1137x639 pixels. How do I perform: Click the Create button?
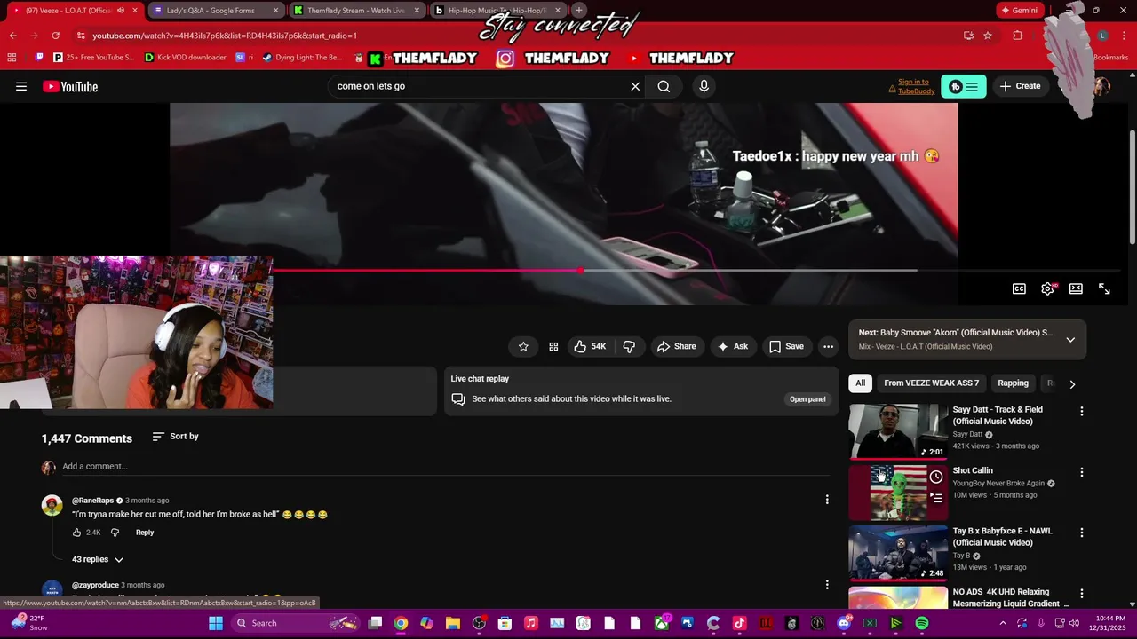click(1020, 86)
